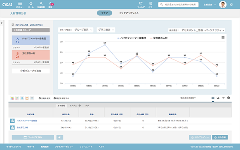Open the chart hamburger export menu
Screen dimensions: 240x150
coord(223,38)
